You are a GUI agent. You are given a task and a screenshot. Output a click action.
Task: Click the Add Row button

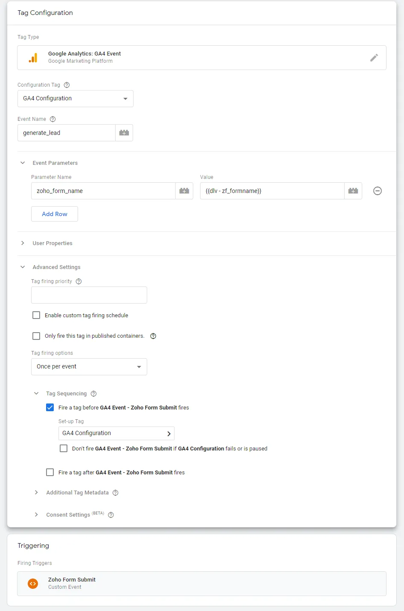pyautogui.click(x=55, y=214)
